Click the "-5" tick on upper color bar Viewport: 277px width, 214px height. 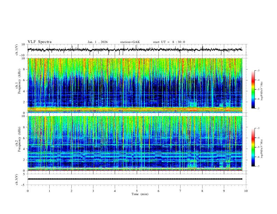click(258, 90)
